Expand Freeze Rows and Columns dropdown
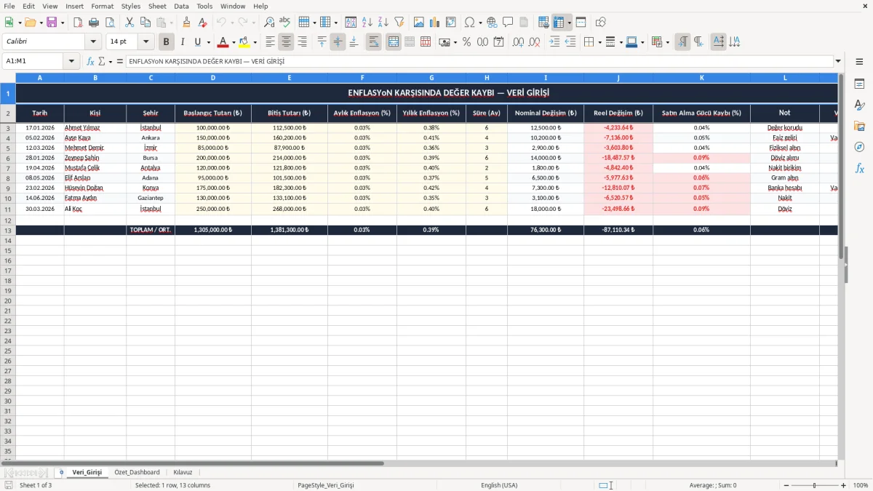The height and width of the screenshot is (491, 873). point(569,23)
